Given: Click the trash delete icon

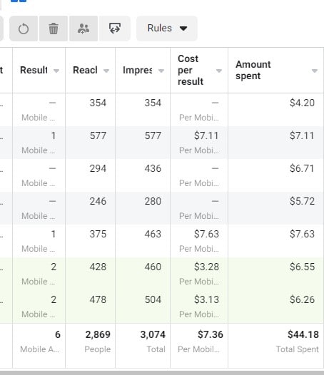Looking at the screenshot, I should (x=54, y=29).
